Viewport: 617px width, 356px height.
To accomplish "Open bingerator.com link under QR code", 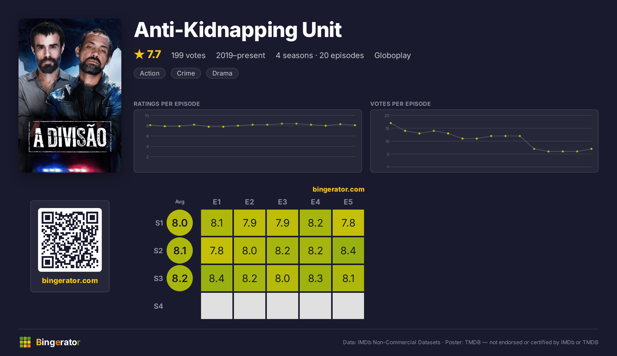I will coord(70,280).
